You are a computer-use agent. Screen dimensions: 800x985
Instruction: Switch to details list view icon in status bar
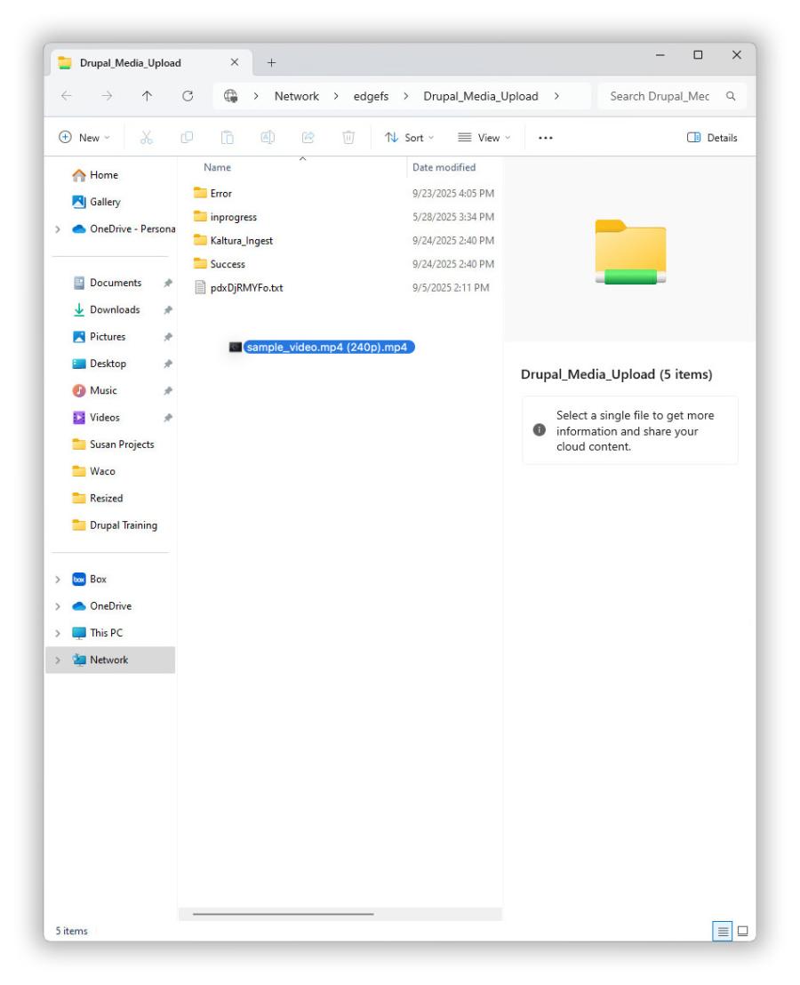point(722,931)
